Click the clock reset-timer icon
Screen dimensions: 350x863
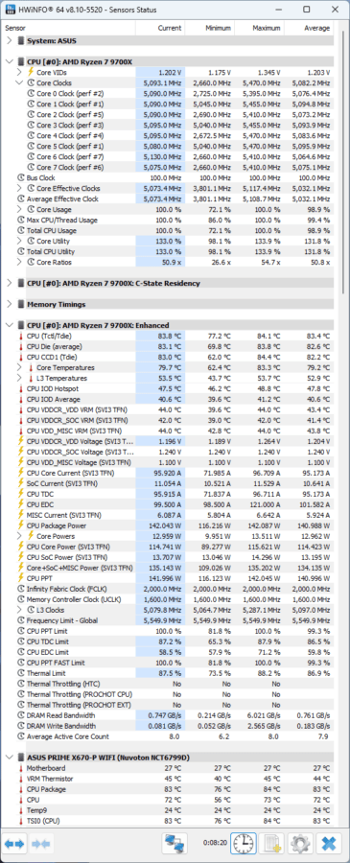243,843
